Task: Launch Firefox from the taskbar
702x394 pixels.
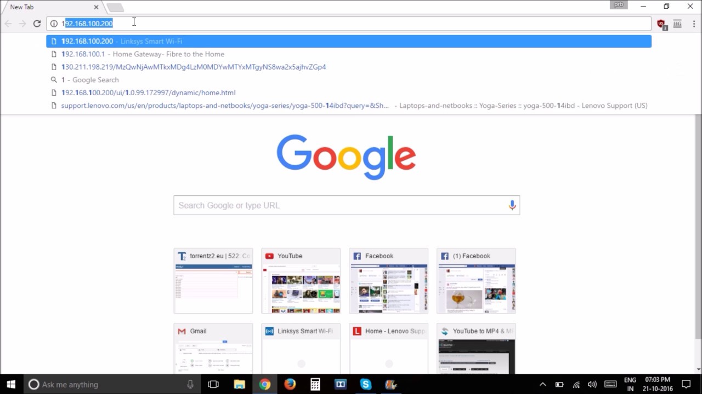Action: point(290,384)
